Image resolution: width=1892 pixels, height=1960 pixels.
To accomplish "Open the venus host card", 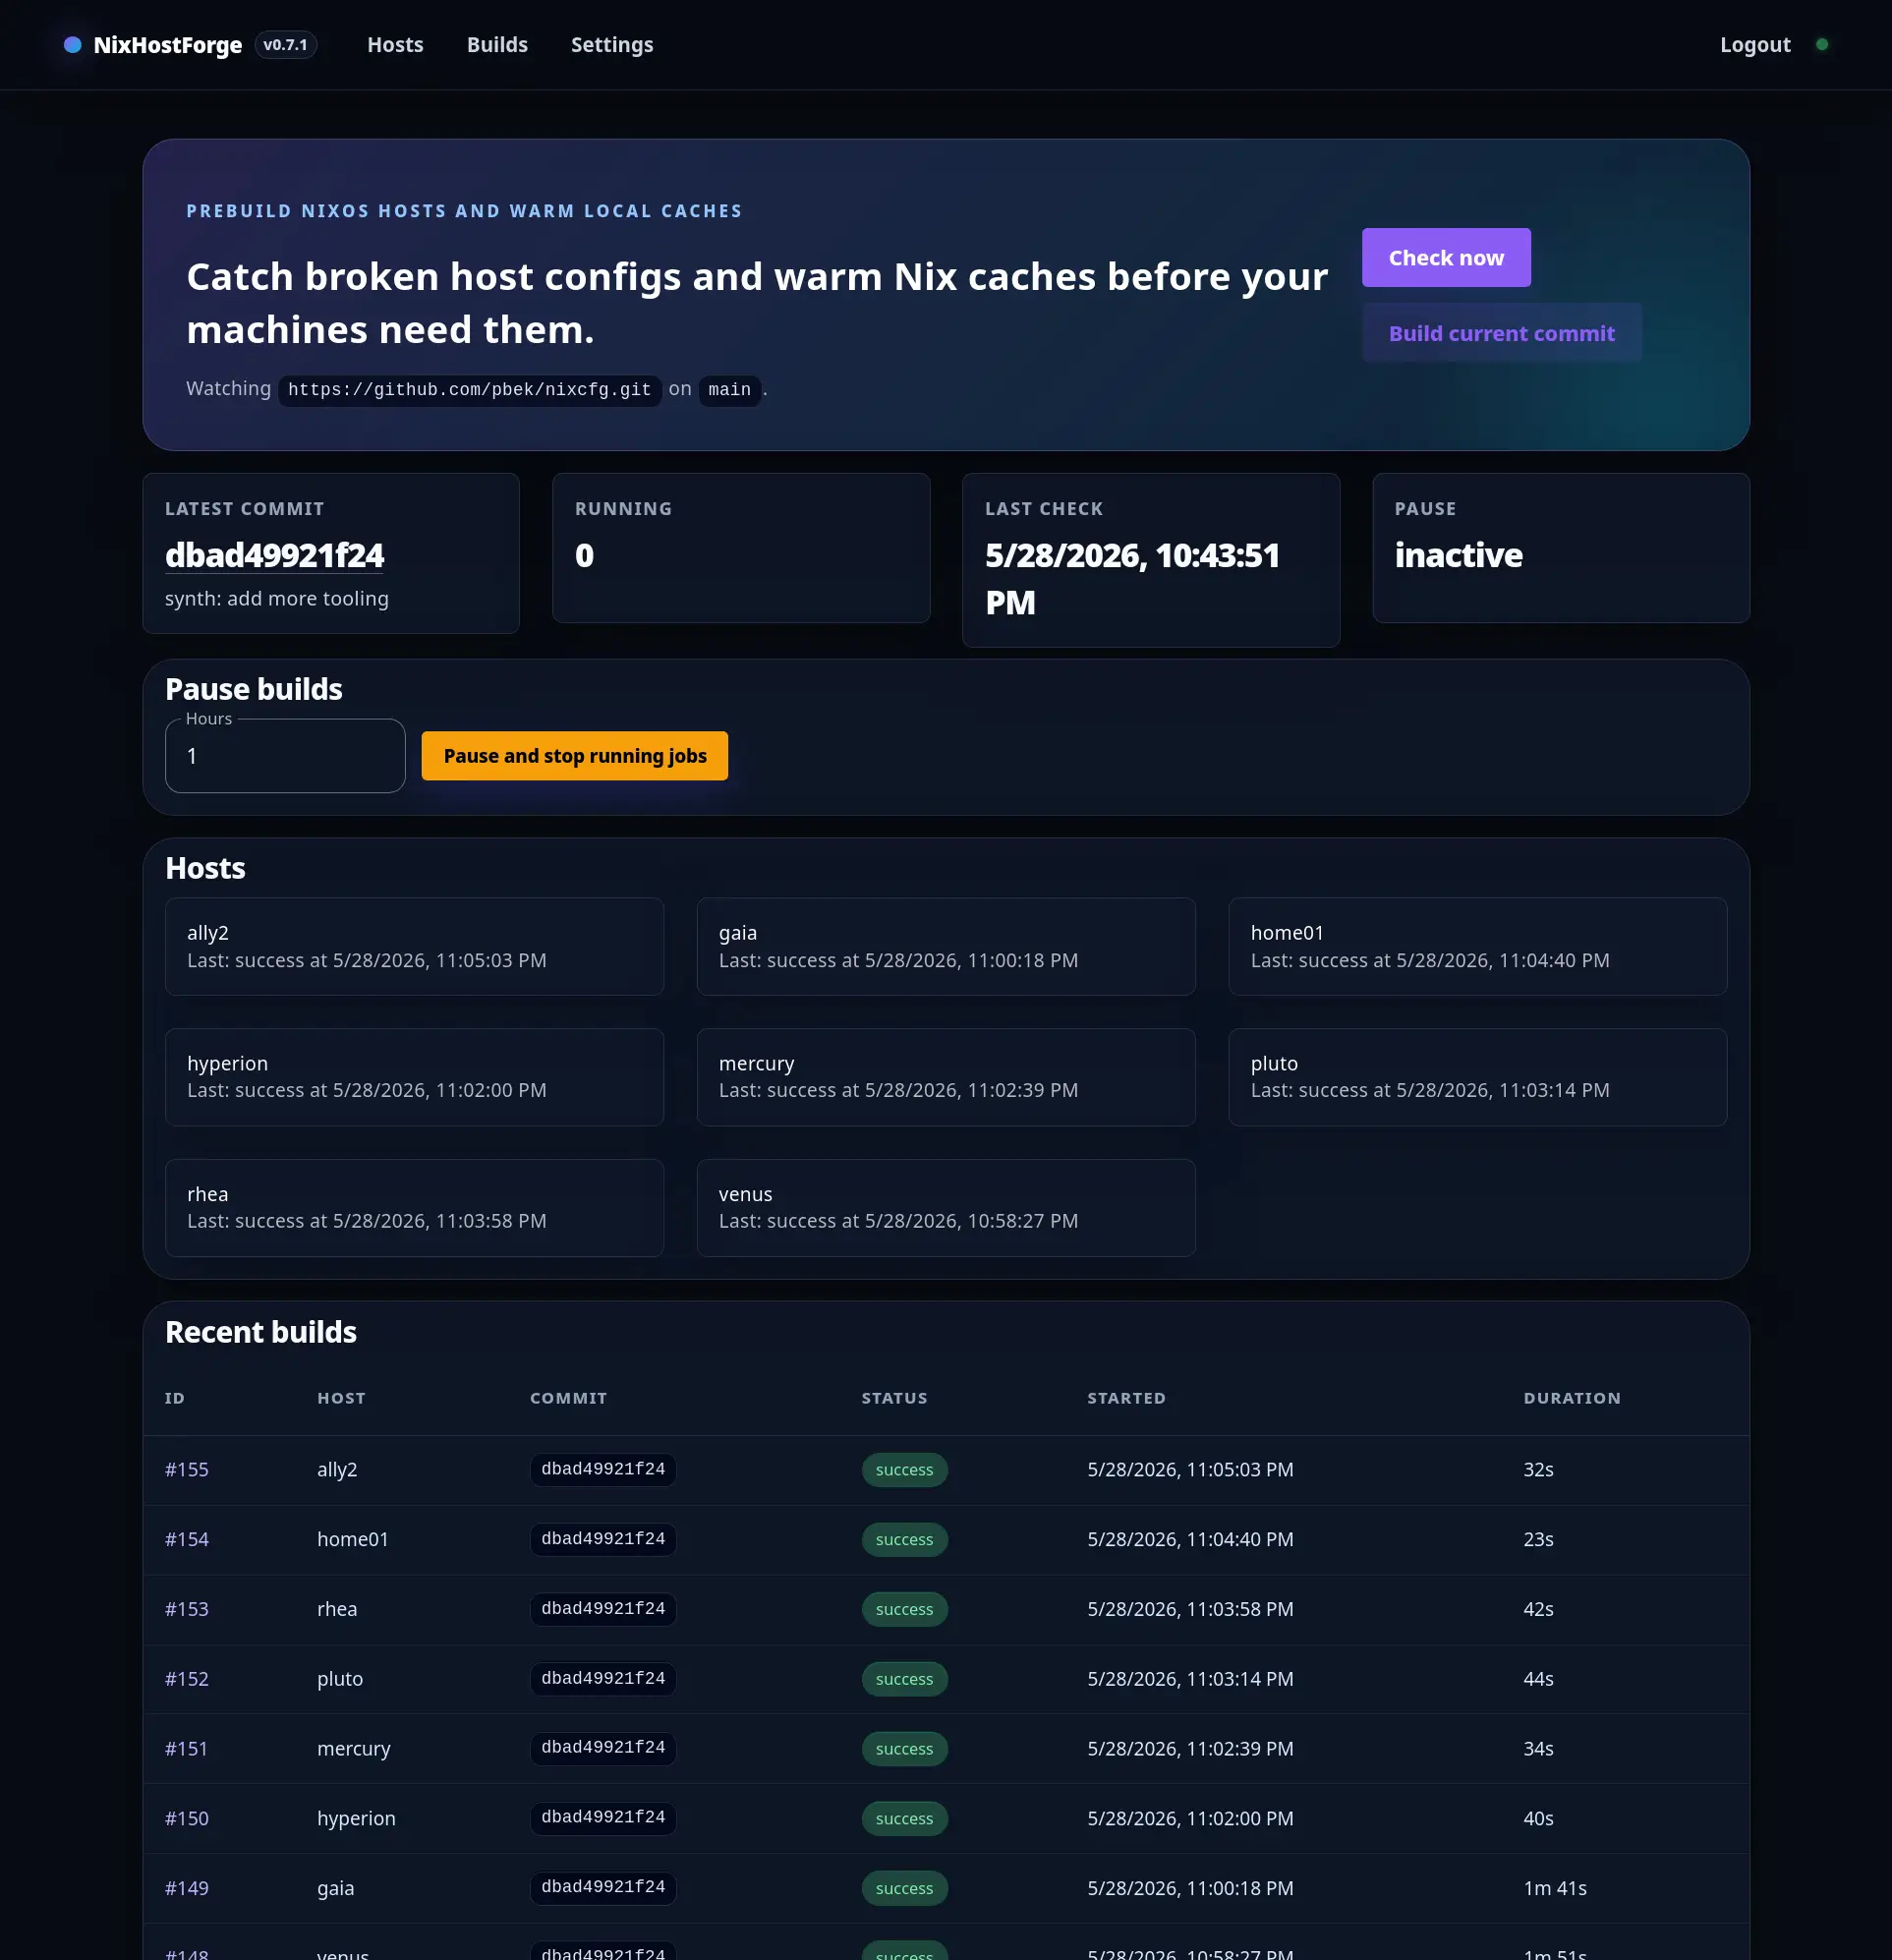I will (x=946, y=1207).
